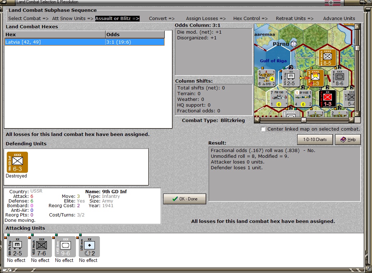Screen dimensions: 372x273
Task: Click the 'Attacker loses 0 units.' result line
Action: click(237, 162)
